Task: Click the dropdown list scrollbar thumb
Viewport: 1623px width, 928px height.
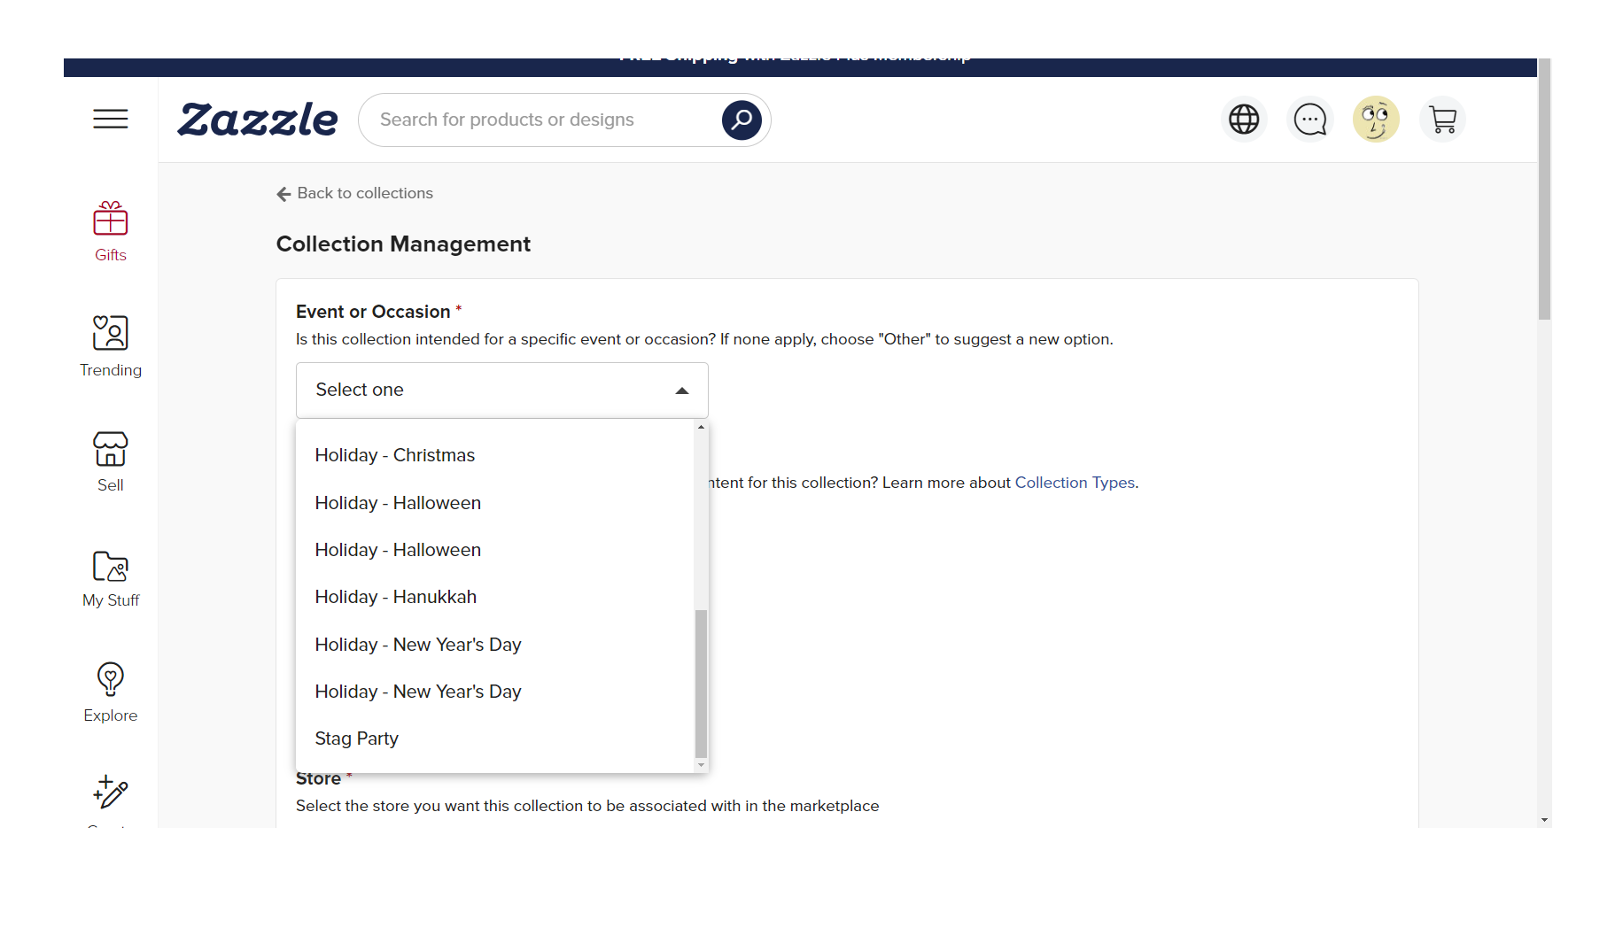Action: click(702, 684)
